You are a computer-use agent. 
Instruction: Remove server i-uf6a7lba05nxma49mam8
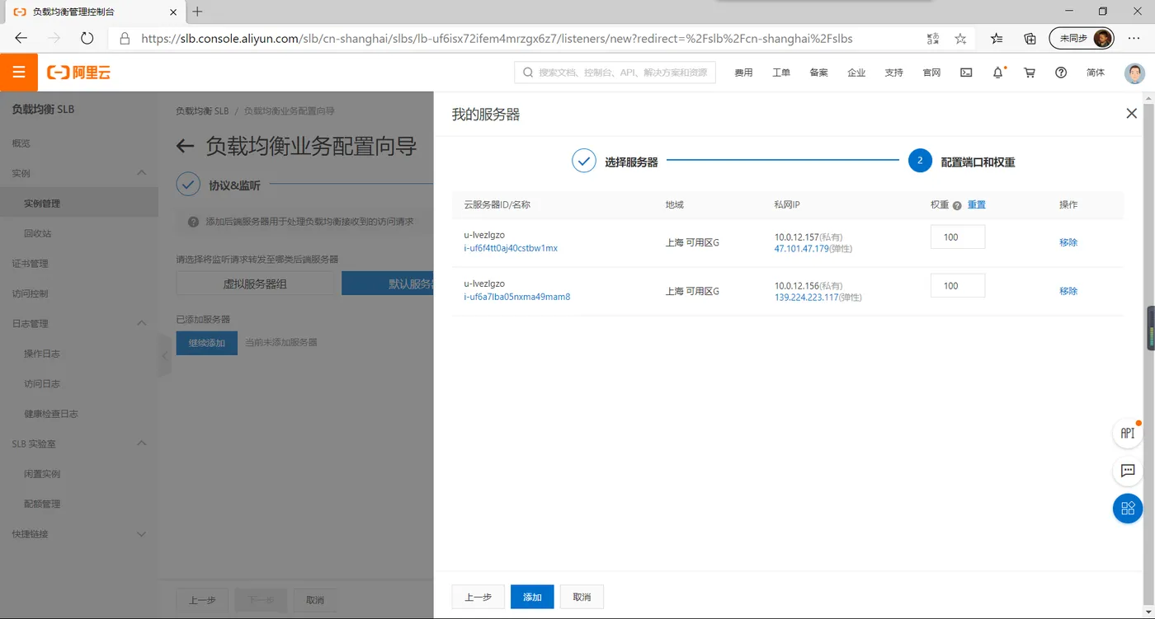pyautogui.click(x=1068, y=291)
